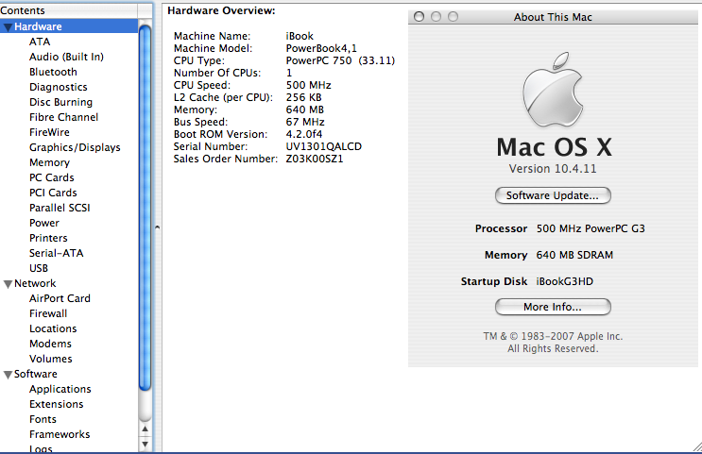702x454 pixels.
Task: Collapse the Software disclosure triangle
Action: coord(8,375)
